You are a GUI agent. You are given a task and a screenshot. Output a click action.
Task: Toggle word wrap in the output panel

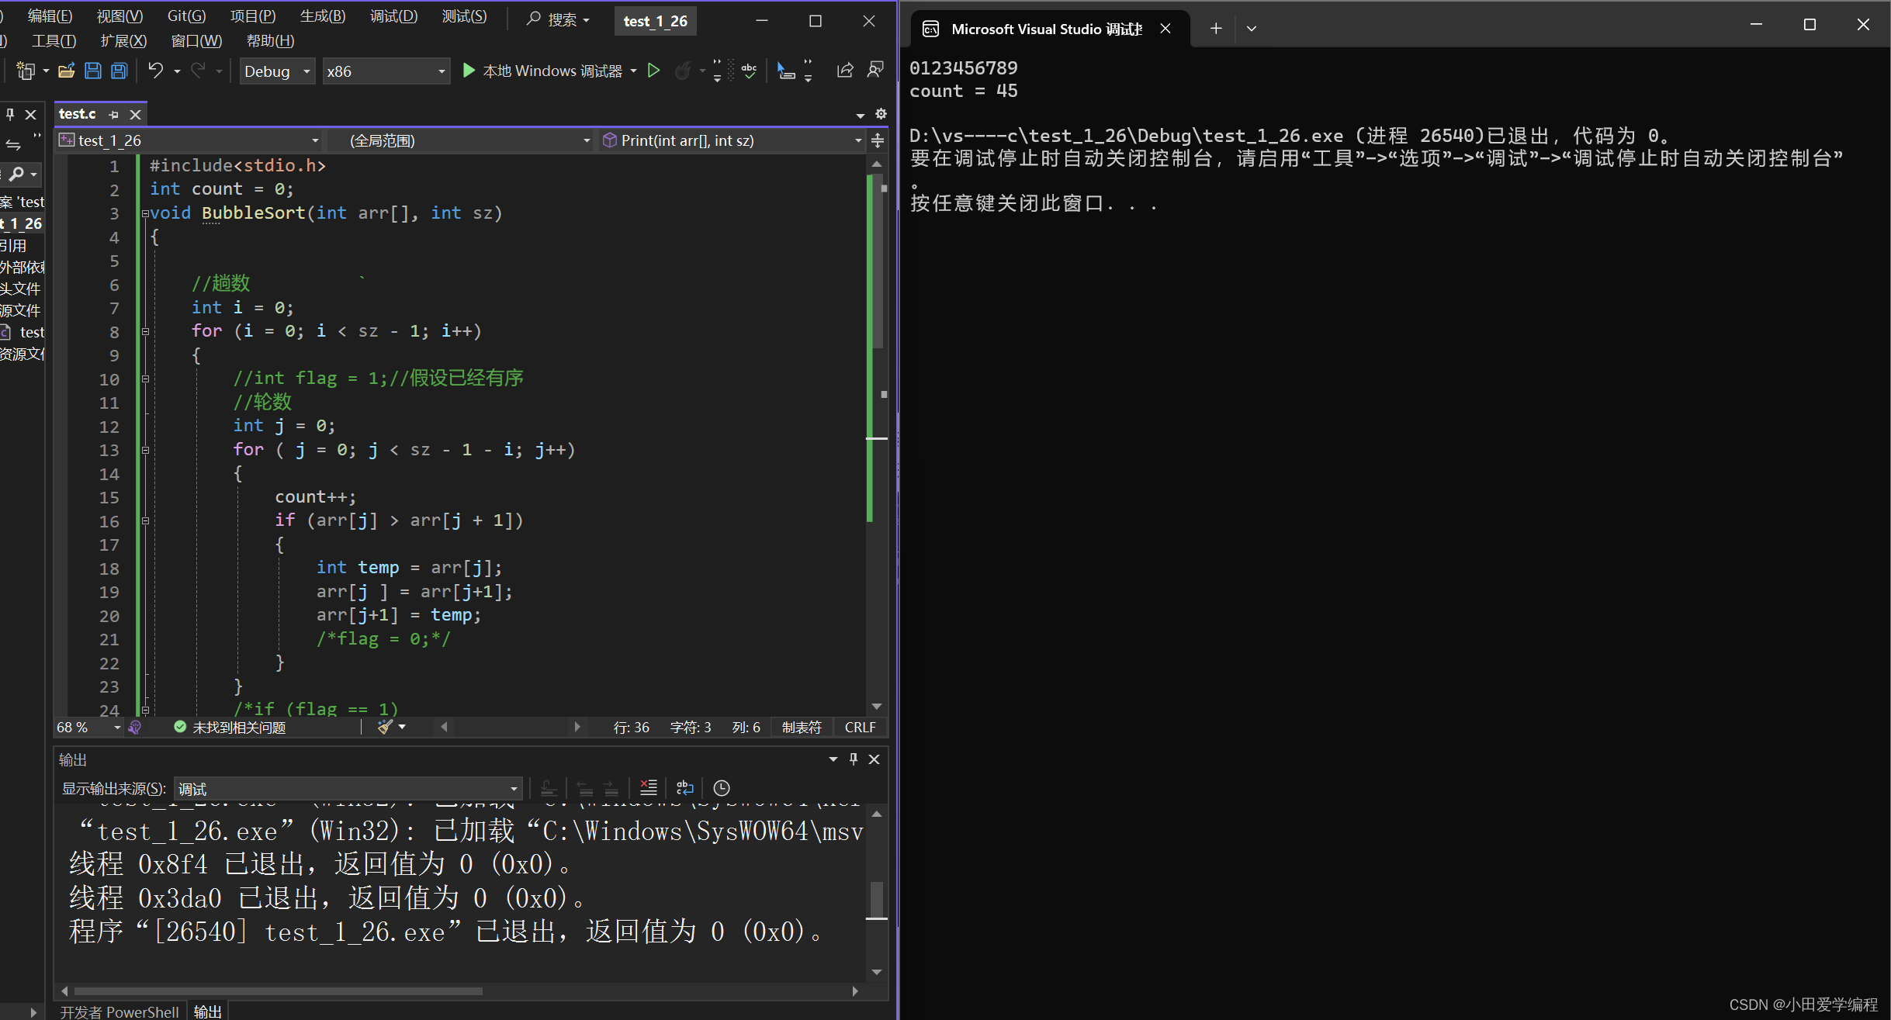[684, 788]
